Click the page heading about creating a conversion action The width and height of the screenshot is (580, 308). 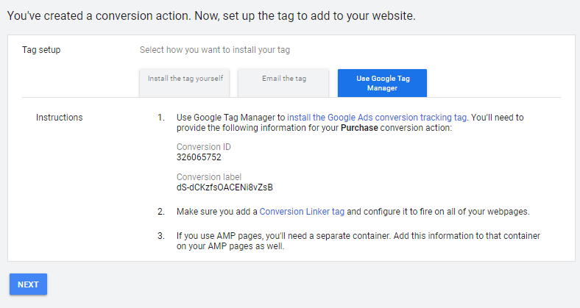[211, 15]
